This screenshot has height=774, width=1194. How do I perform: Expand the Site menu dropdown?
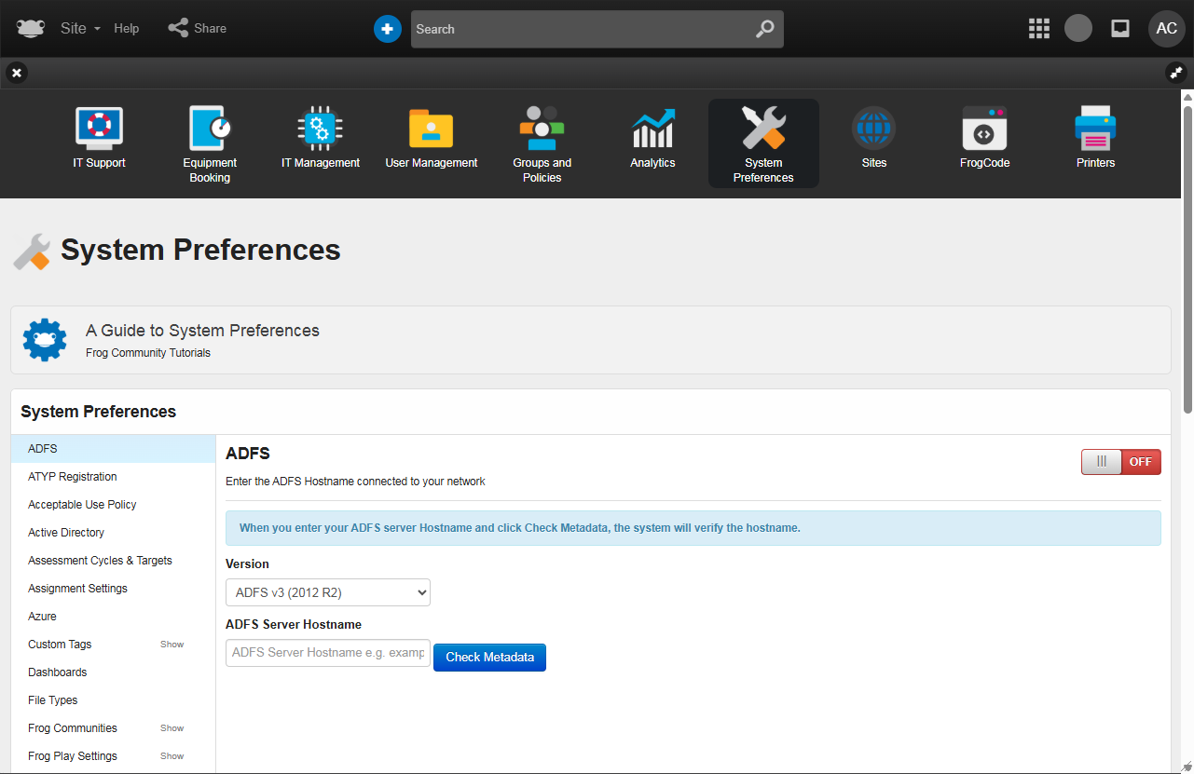pos(80,29)
